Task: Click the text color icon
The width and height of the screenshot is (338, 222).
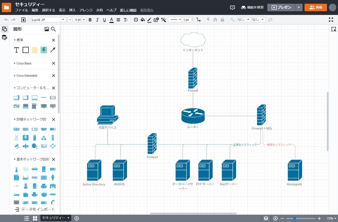Action: 111,20
